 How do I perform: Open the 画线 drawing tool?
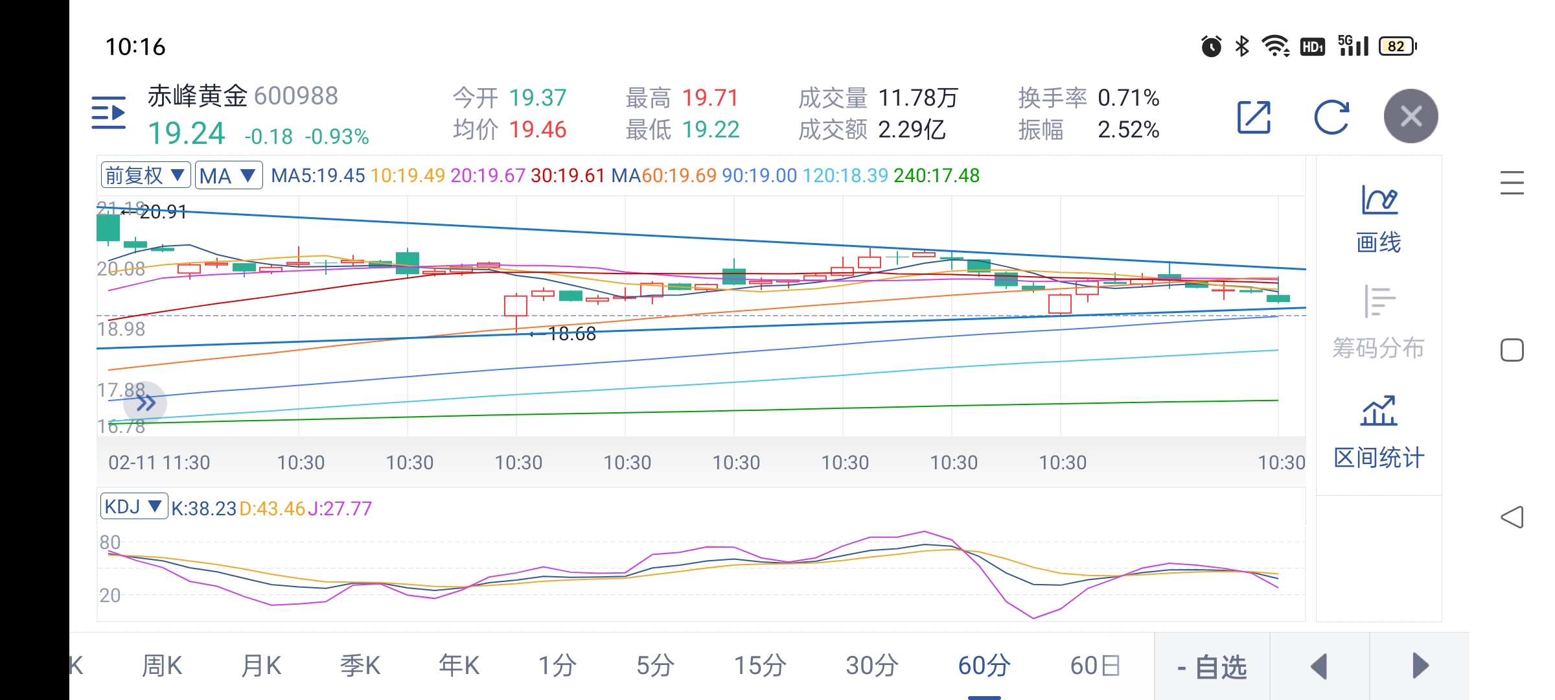pyautogui.click(x=1379, y=219)
